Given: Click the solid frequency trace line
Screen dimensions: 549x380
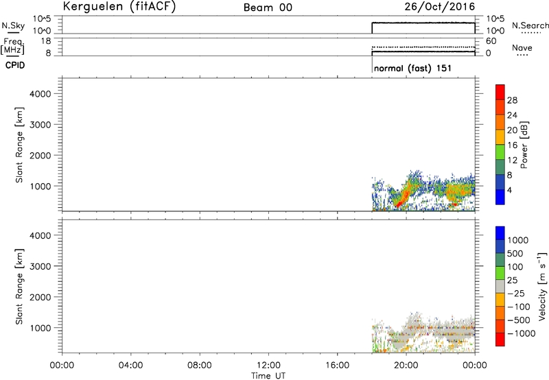Looking at the screenshot, I should [x=423, y=51].
